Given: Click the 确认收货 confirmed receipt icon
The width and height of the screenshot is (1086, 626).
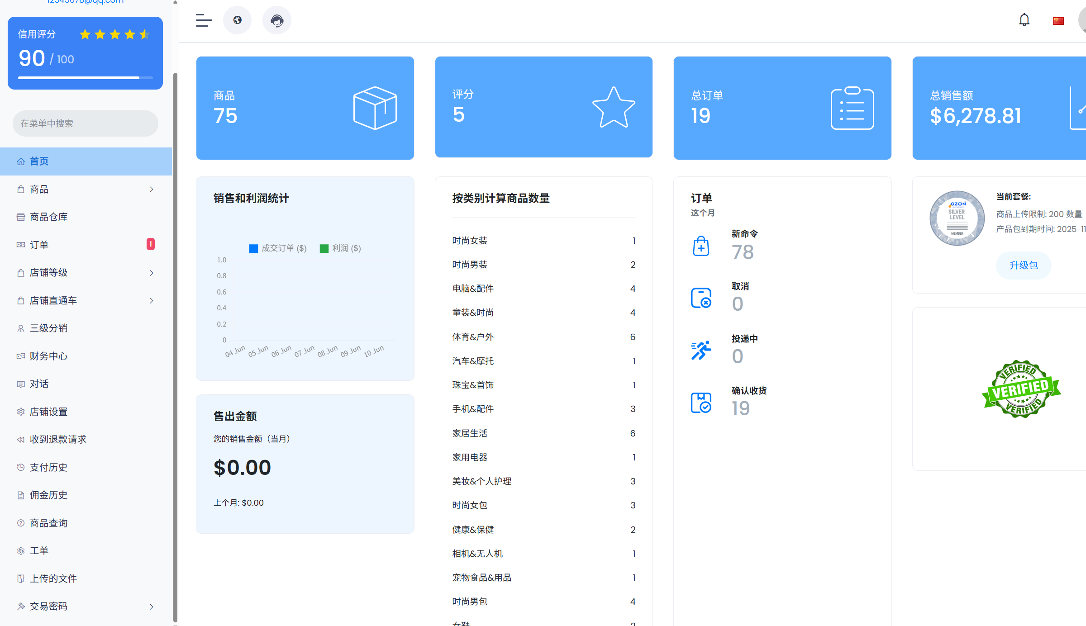Looking at the screenshot, I should (x=701, y=403).
